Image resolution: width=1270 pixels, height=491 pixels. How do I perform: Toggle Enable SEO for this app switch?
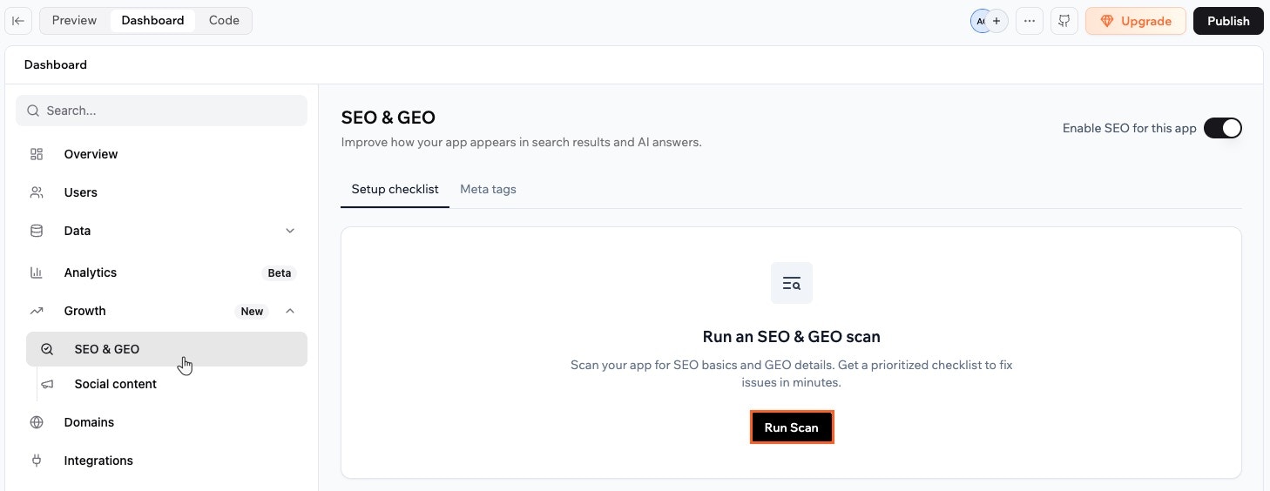click(x=1222, y=128)
